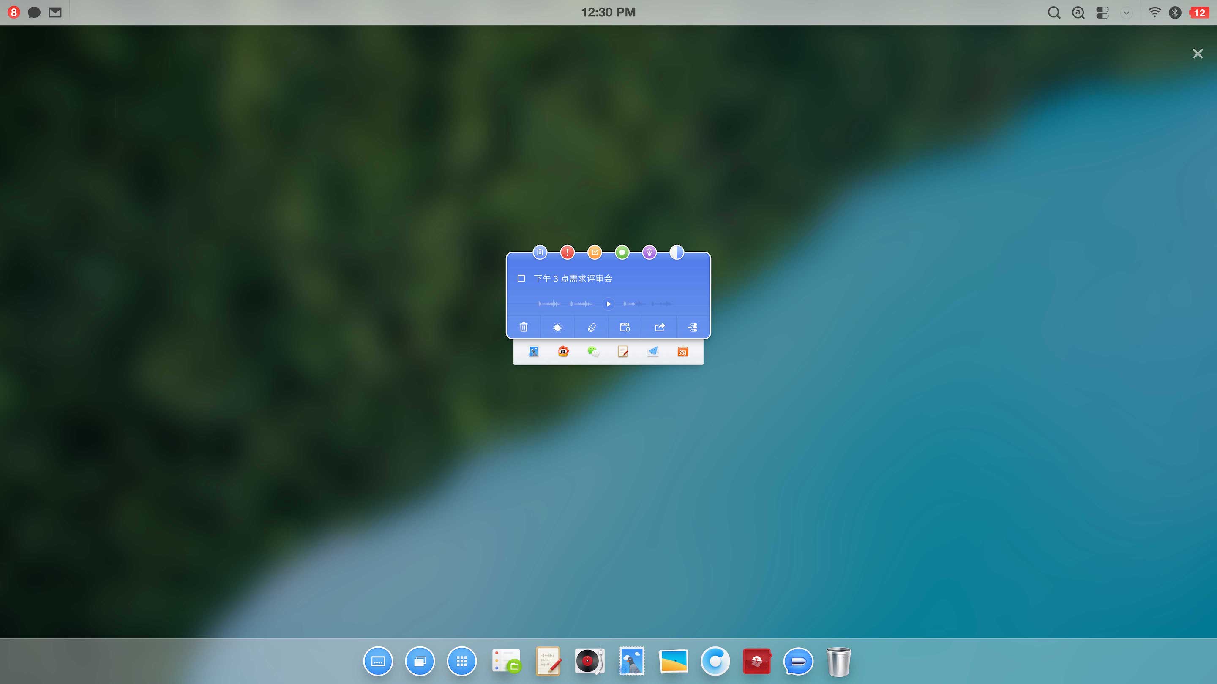The height and width of the screenshot is (684, 1217).
Task: Open the move-to-list icon on the note
Action: [693, 327]
